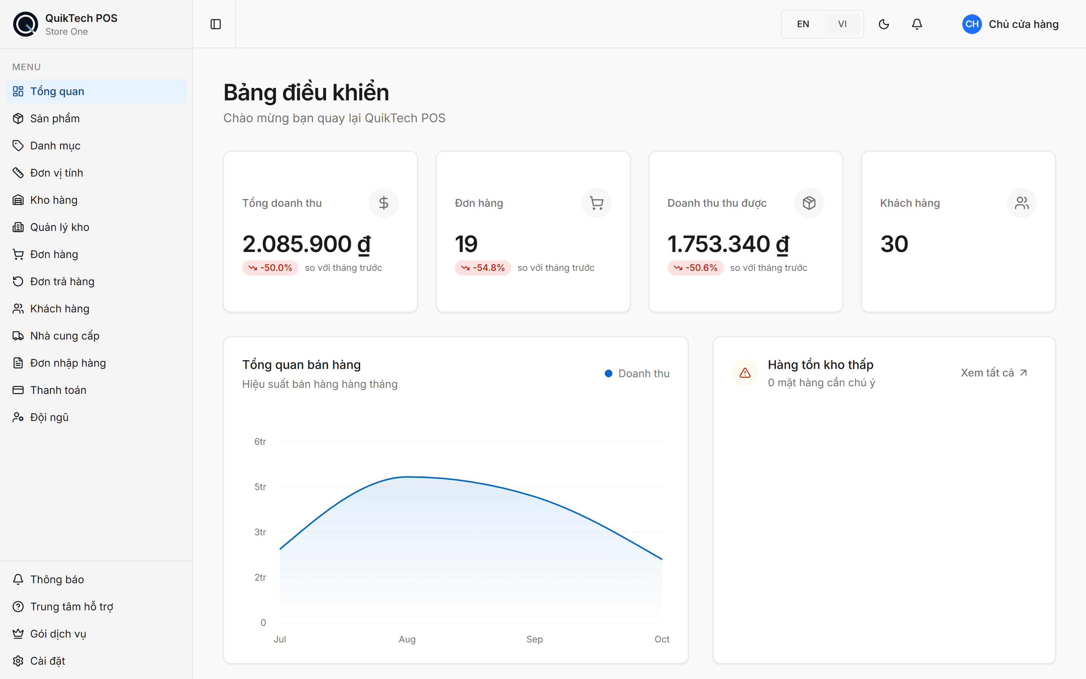Open notifications bell in top bar
This screenshot has width=1086, height=679.
917,24
